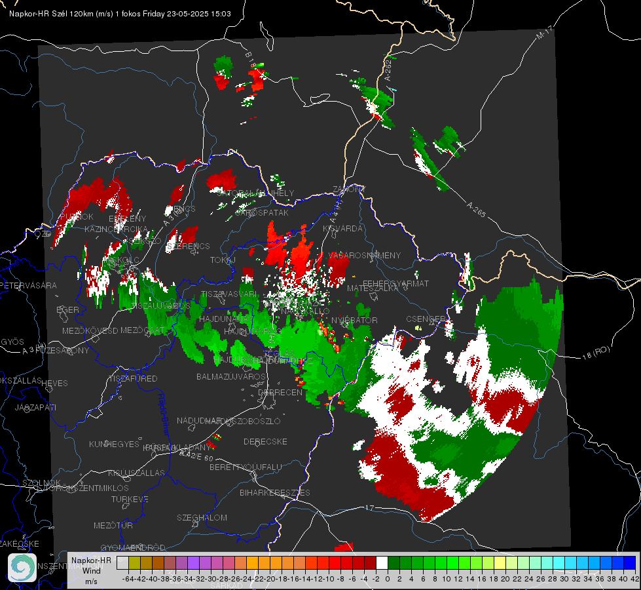Click the KISVÁRDA town label
The image size is (641, 590).
tap(342, 229)
